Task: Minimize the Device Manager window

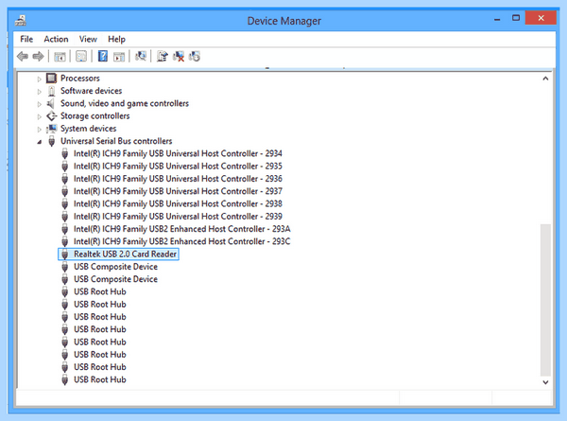Action: tap(497, 19)
